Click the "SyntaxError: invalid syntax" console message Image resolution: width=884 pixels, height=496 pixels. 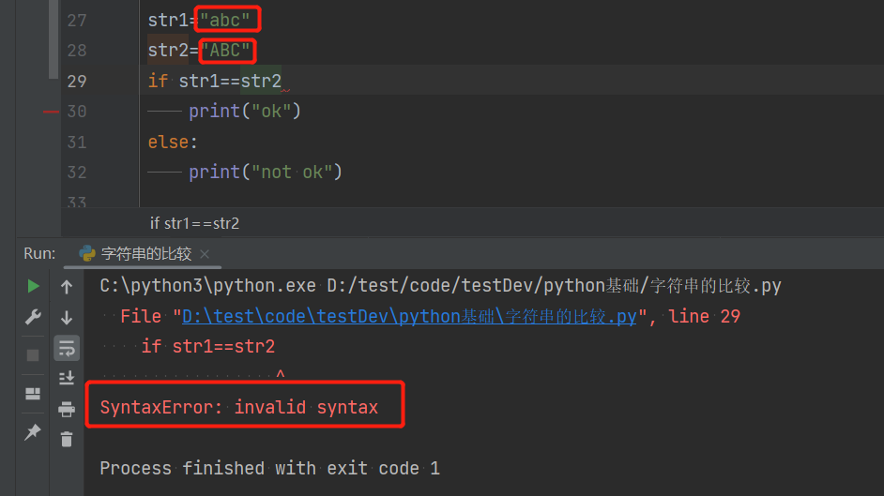click(x=239, y=407)
